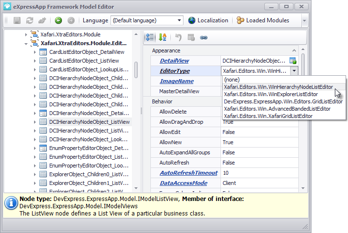Image resolution: width=348 pixels, height=233 pixels.
Task: Switch property grid to categorized view
Action: tap(150, 37)
